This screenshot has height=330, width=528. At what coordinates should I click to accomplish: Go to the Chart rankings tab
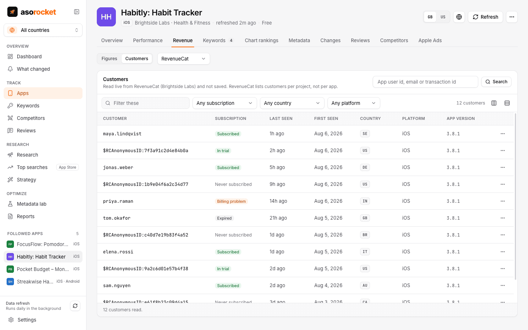261,40
